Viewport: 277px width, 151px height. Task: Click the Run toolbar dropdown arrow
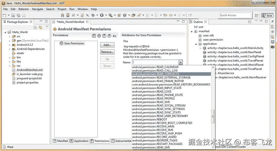pyautogui.click(x=106, y=15)
